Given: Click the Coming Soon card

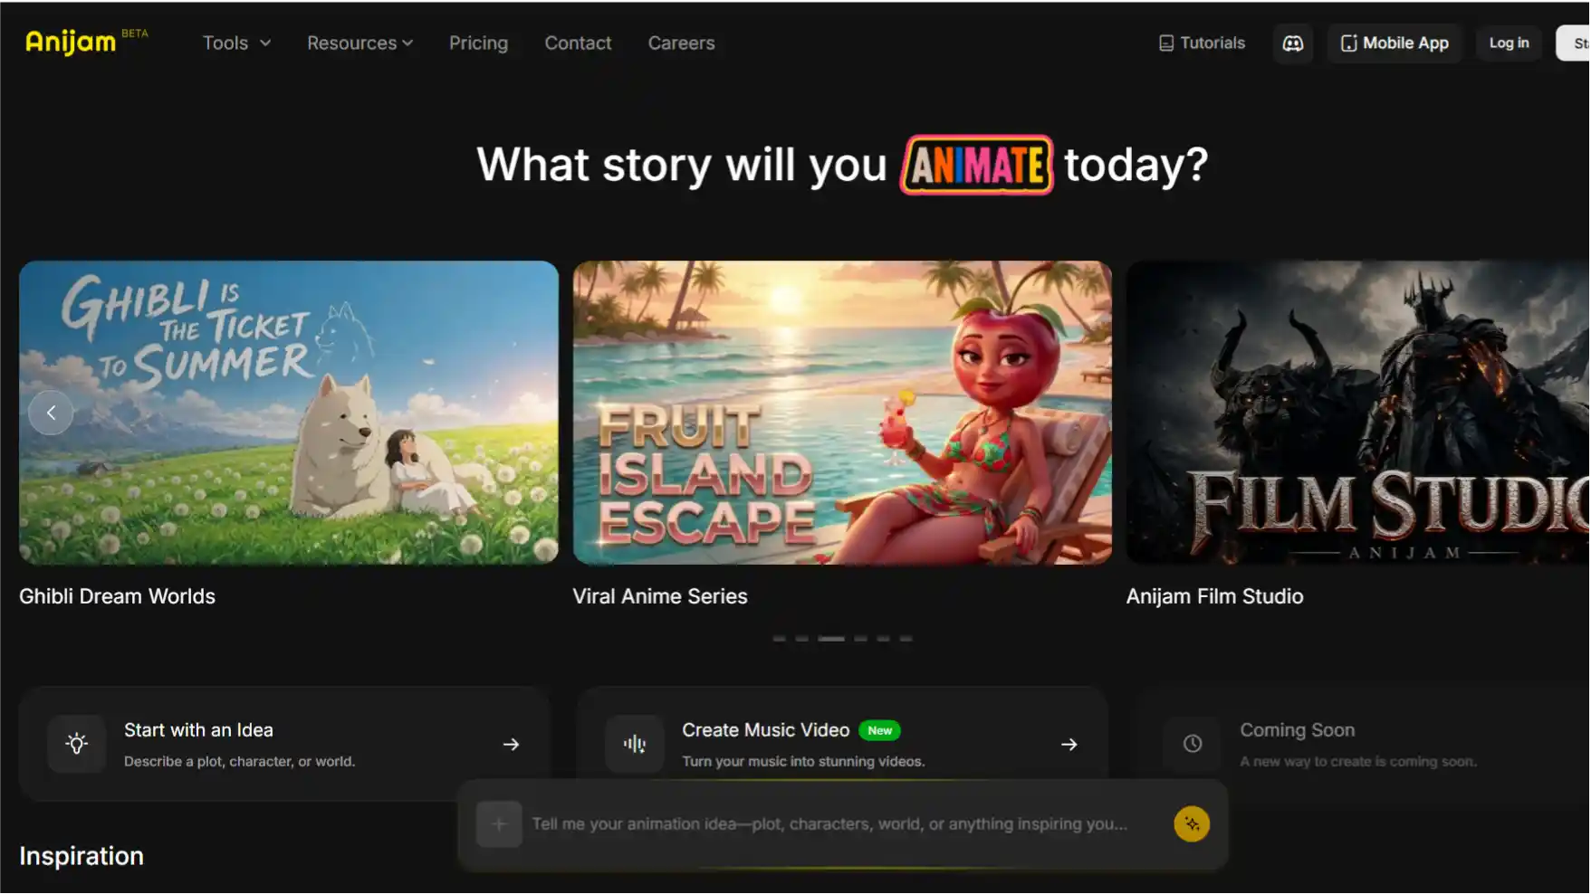Looking at the screenshot, I should click(1362, 744).
